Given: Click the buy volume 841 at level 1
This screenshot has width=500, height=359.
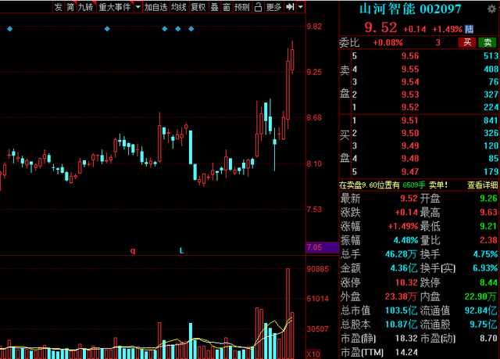Looking at the screenshot, I should [491, 120].
